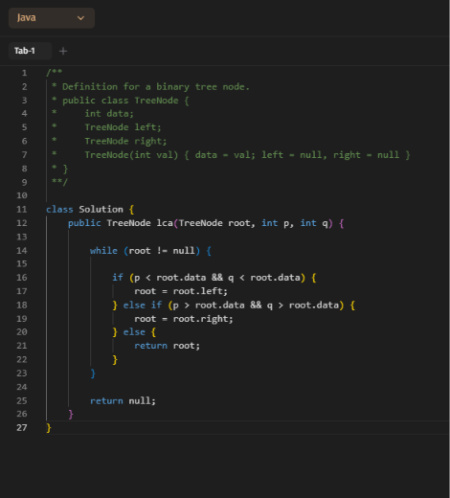Click 'public class TreeNode {' comment line
450x498 pixels.
pos(125,101)
